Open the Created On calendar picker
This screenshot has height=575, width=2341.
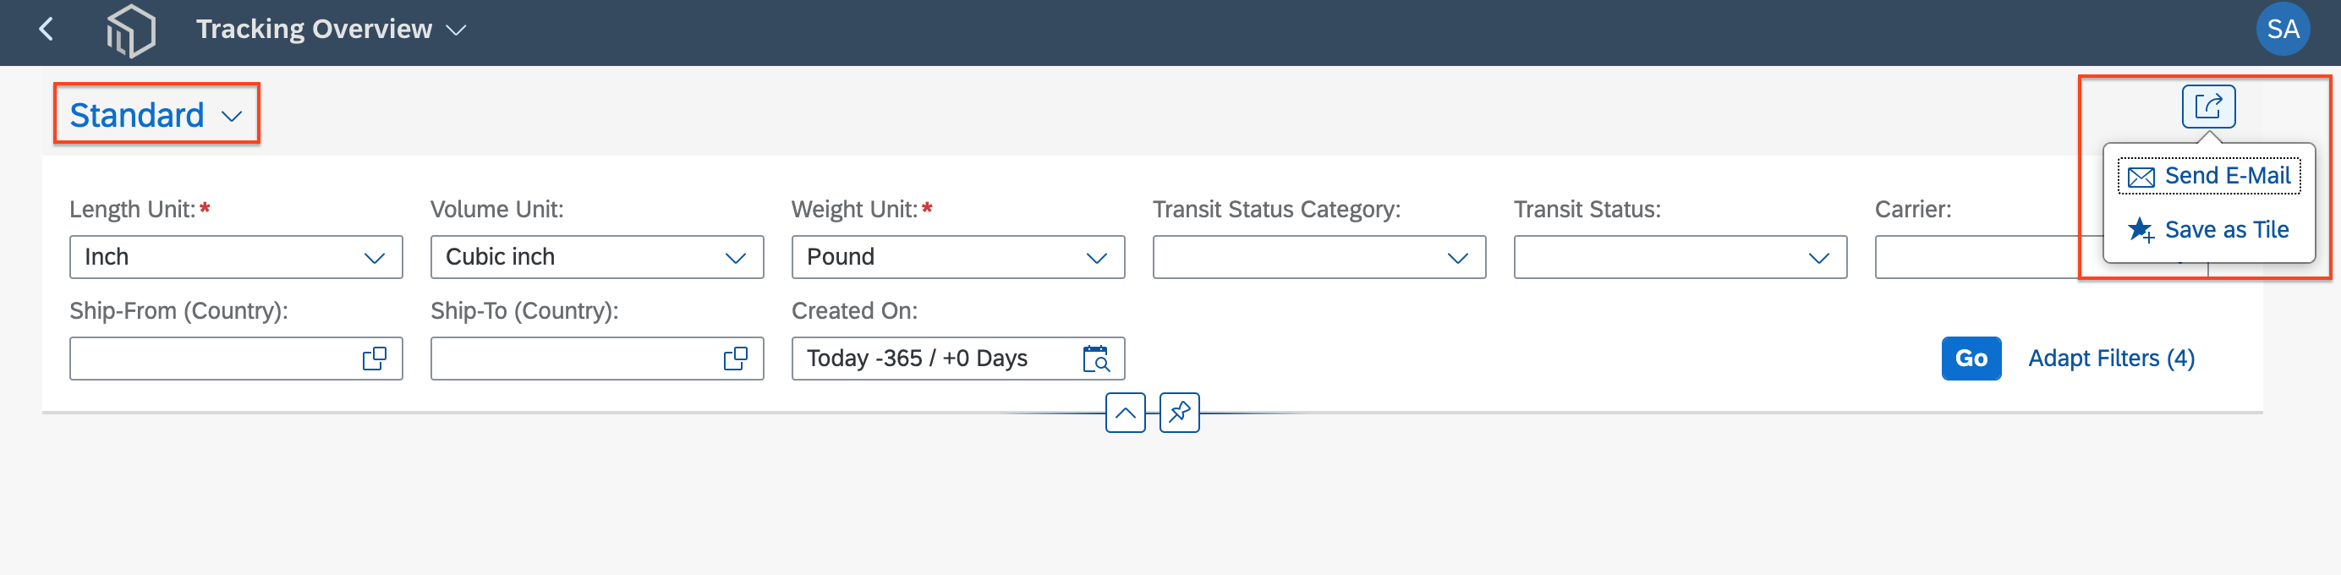(1096, 359)
